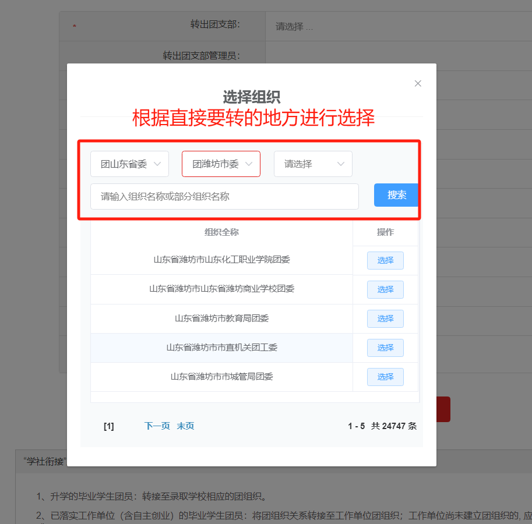Viewport: 532px width, 524px height.
Task: Click the 山东省潍坊市市直机关团工委 row text
Action: point(221,348)
